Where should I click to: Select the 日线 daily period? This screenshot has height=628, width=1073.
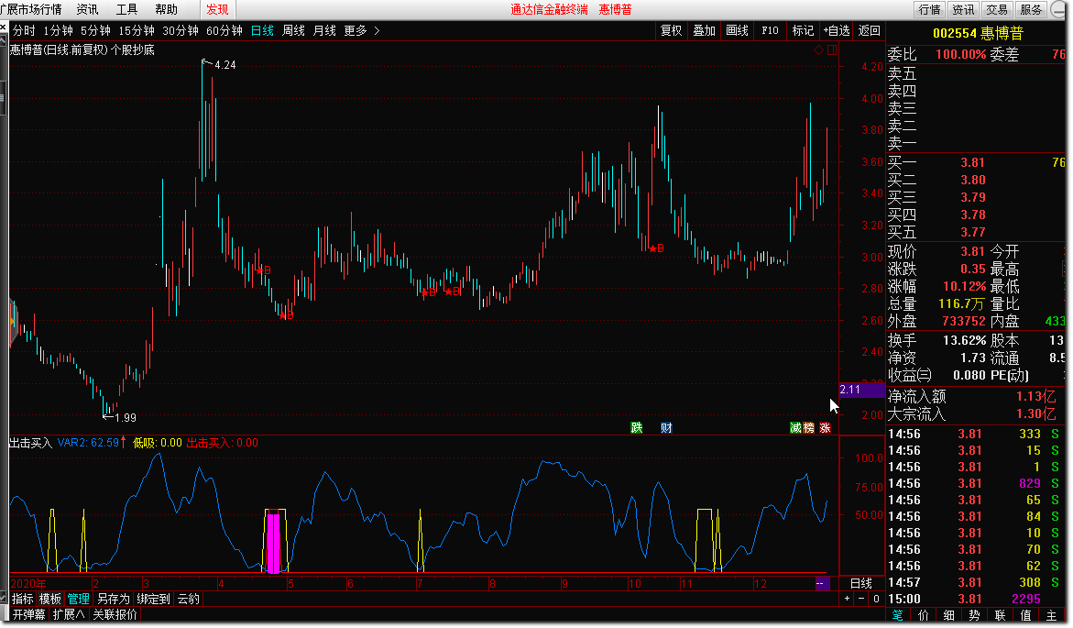[x=262, y=31]
